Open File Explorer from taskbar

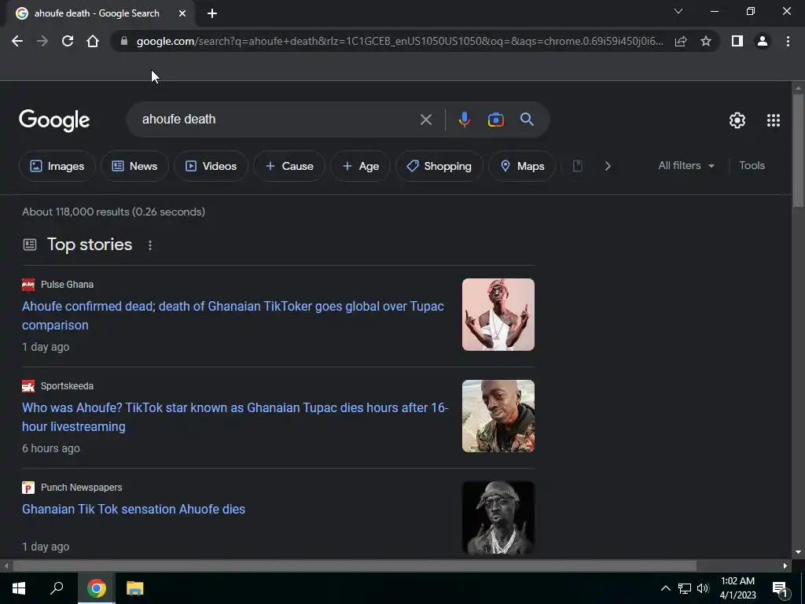click(134, 588)
